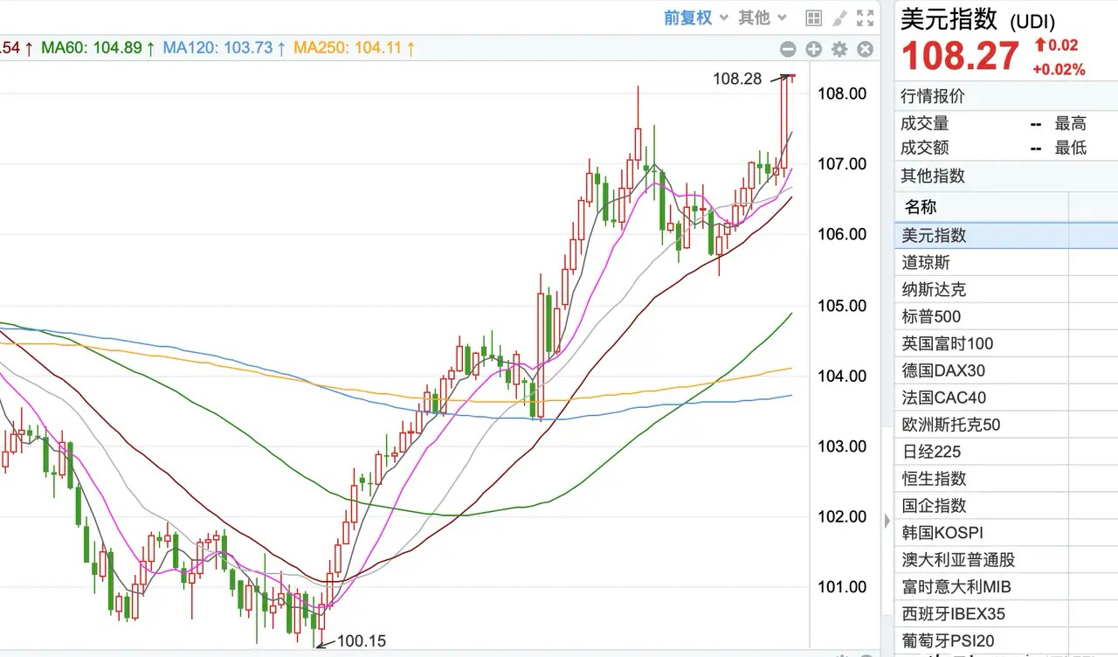Open the indicator settings gear icon
Screen dimensions: 1118x657
(x=839, y=49)
